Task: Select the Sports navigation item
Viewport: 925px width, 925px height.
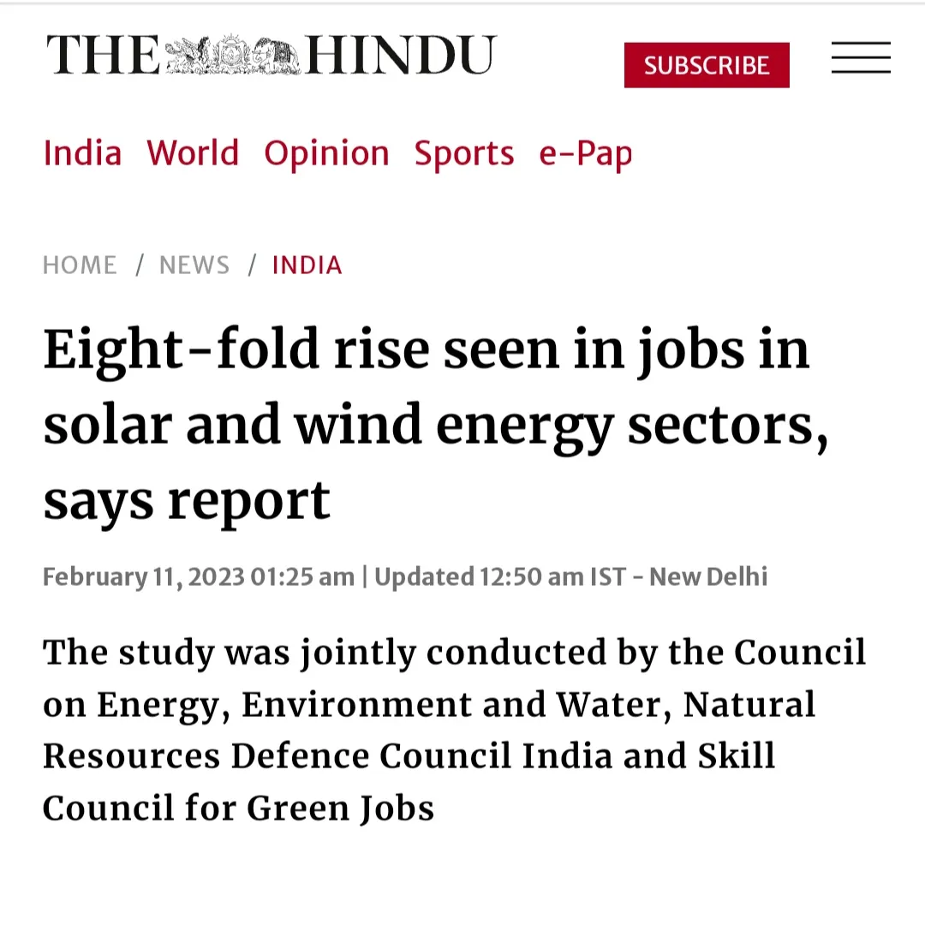Action: tap(464, 154)
